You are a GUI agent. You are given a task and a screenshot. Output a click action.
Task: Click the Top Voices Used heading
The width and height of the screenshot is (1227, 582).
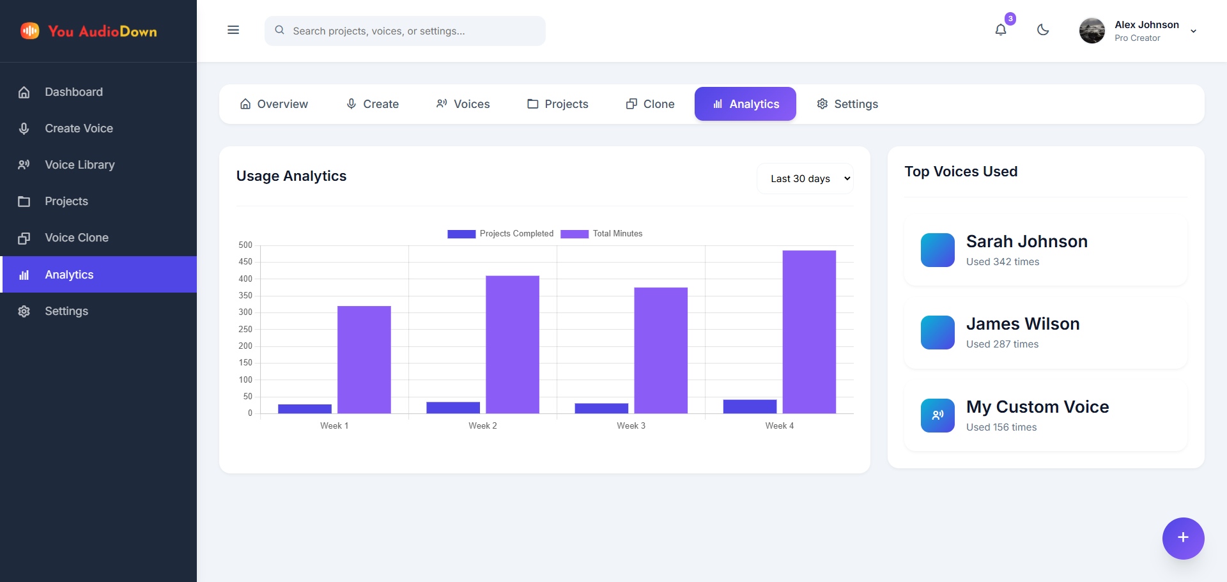pos(961,172)
